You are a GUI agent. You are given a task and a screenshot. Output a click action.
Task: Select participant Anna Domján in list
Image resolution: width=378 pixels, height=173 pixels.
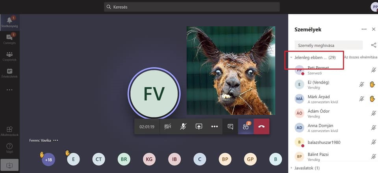point(334,128)
